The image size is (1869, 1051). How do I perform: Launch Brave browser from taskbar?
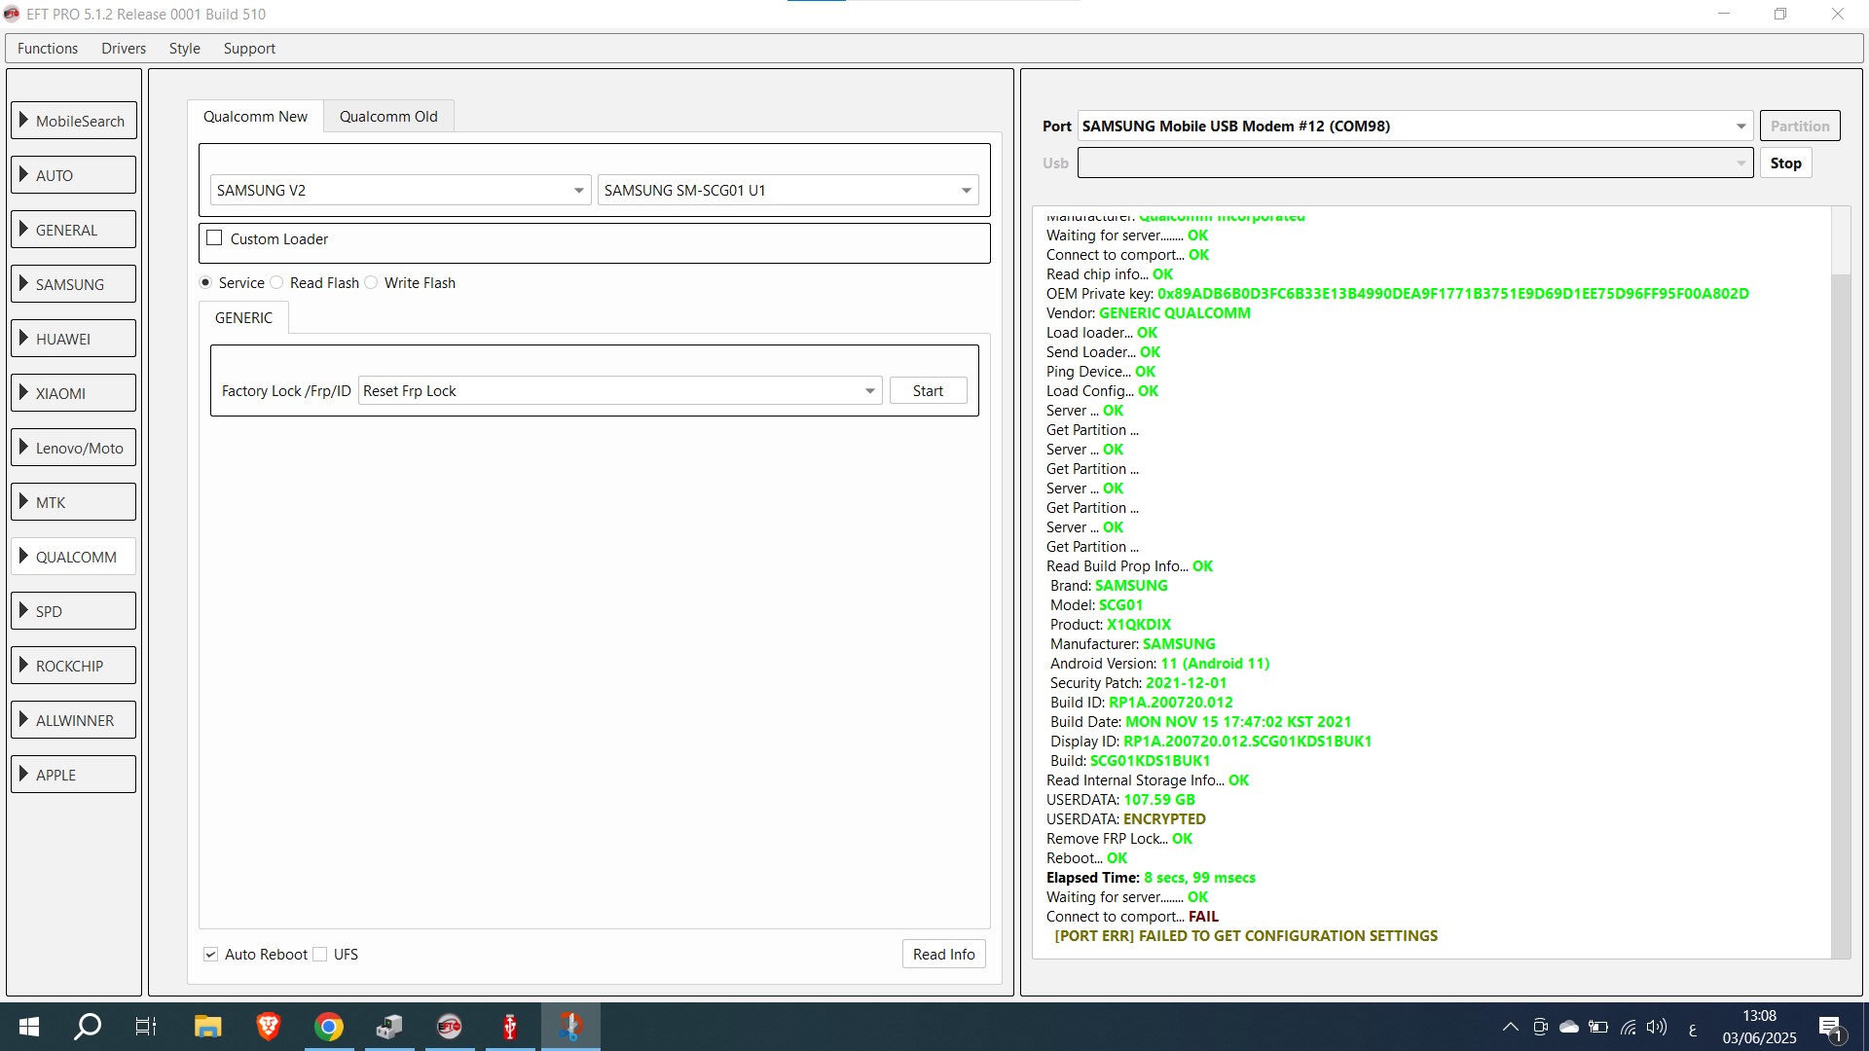pyautogui.click(x=268, y=1027)
